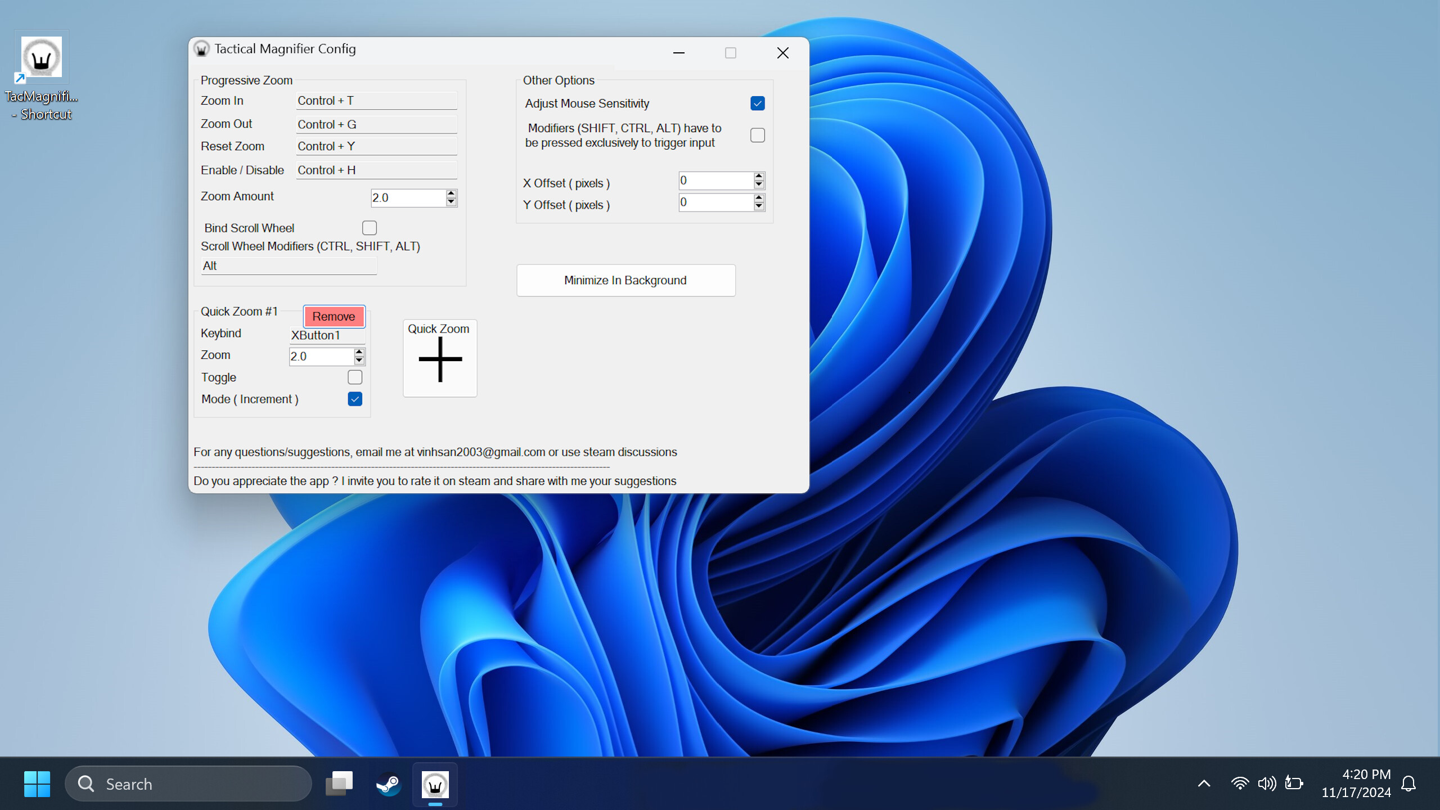Click the Wi-Fi icon in system tray
The height and width of the screenshot is (810, 1440).
point(1240,784)
